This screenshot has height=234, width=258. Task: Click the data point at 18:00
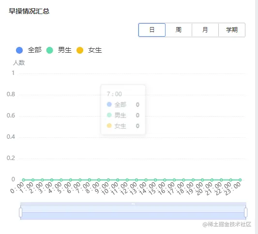point(193,180)
